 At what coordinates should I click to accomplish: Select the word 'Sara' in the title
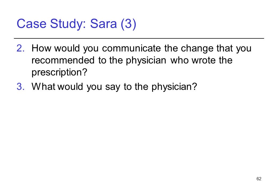click(103, 23)
